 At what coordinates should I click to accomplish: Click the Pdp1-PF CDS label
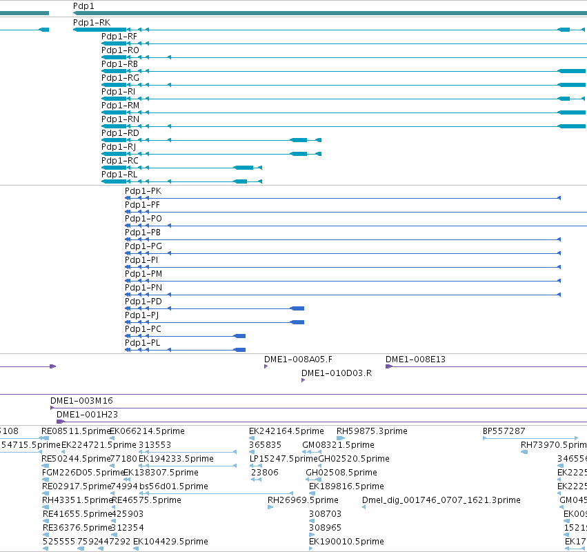coord(142,205)
